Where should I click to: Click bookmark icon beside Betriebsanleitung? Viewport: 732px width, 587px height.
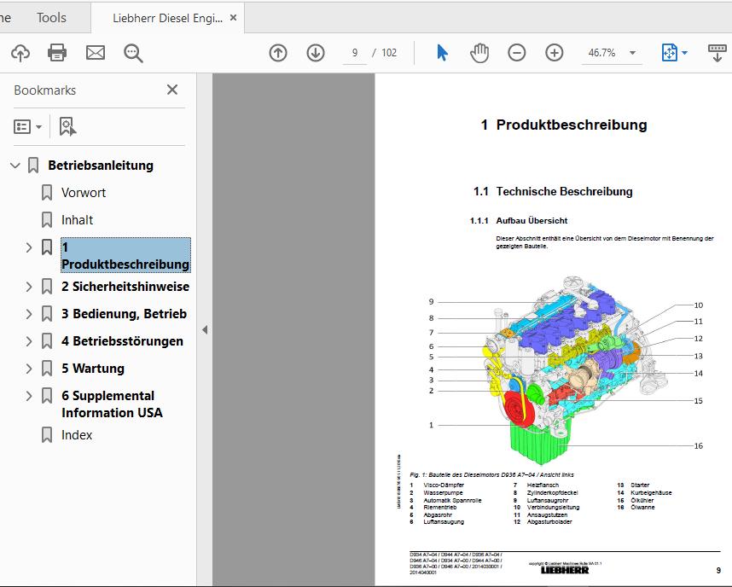pos(33,166)
